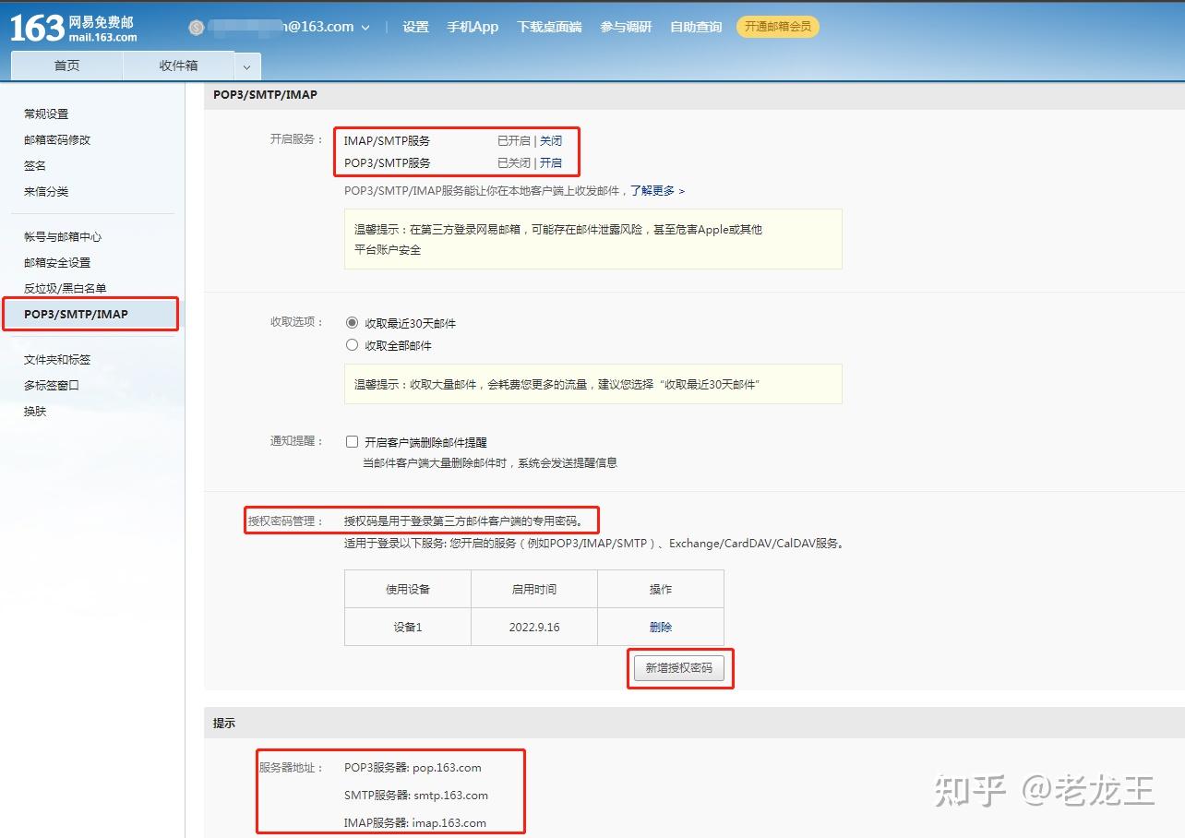This screenshot has height=838, width=1185.
Task: Open the account email dropdown arrow
Action: 365,28
